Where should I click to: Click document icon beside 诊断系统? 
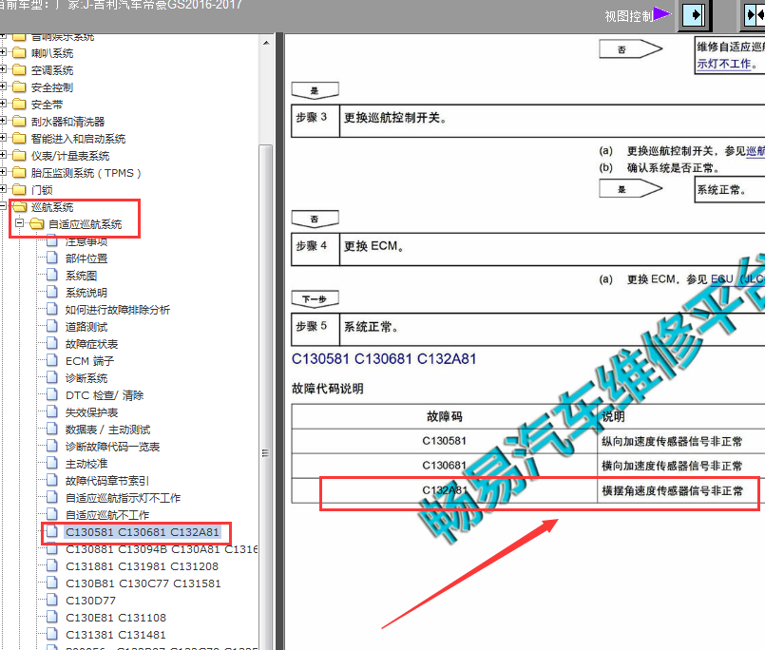[x=51, y=377]
